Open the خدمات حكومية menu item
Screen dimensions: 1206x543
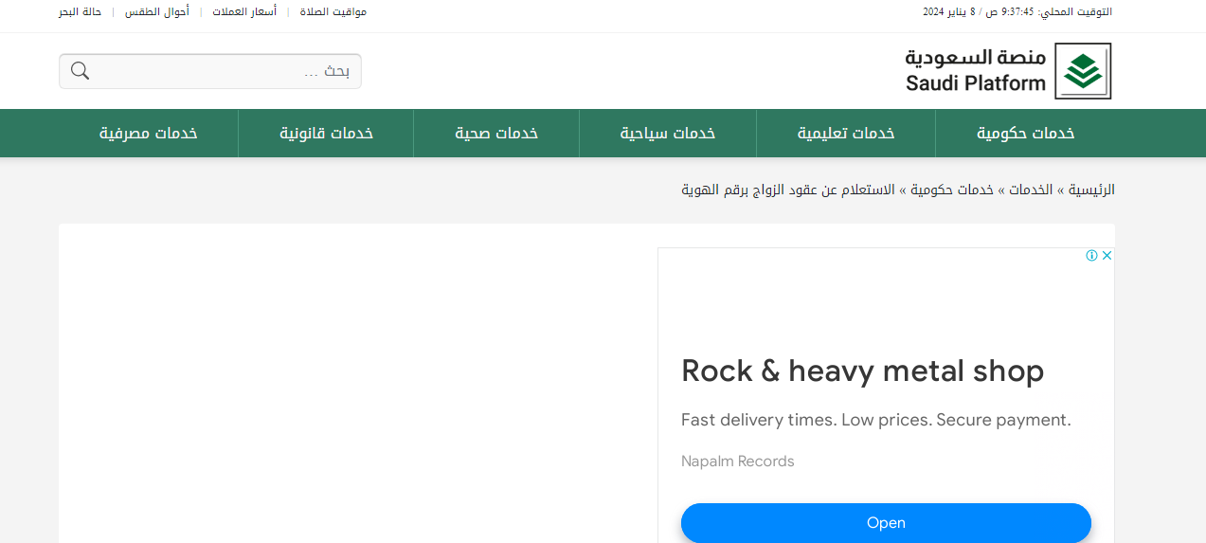[1025, 134]
